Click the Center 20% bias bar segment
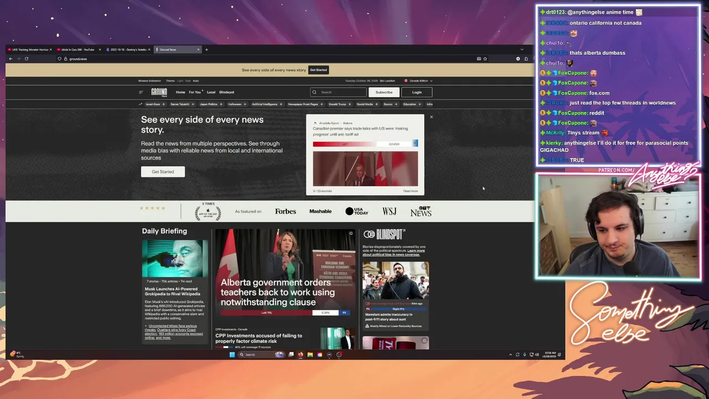The height and width of the screenshot is (399, 709). (325, 313)
